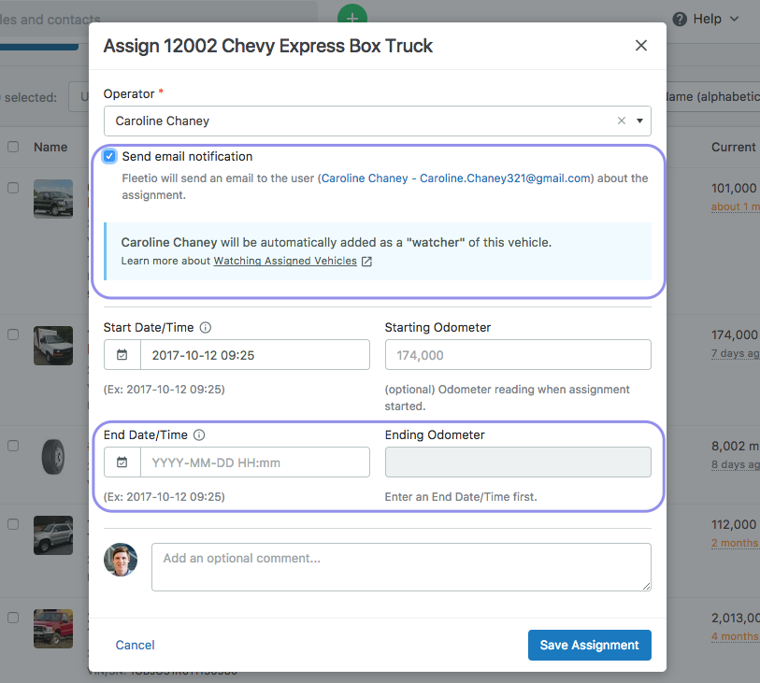
Task: Click the Start Date/Time info icon
Action: [x=206, y=328]
